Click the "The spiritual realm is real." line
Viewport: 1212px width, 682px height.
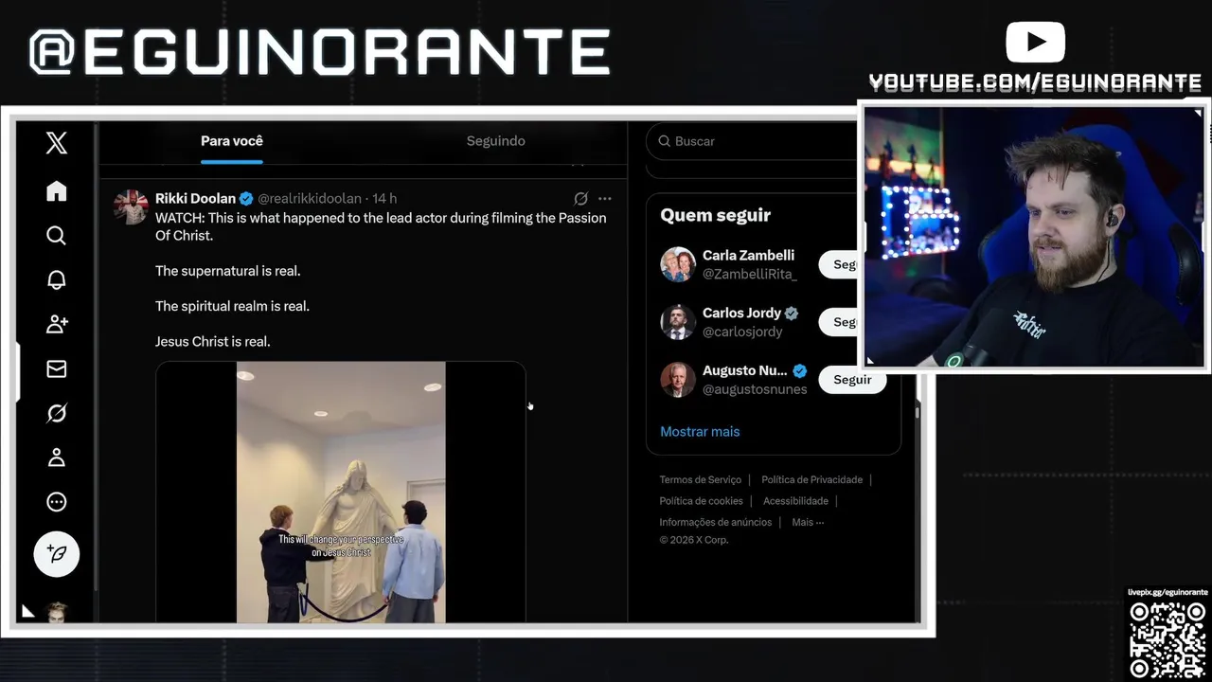click(x=233, y=306)
